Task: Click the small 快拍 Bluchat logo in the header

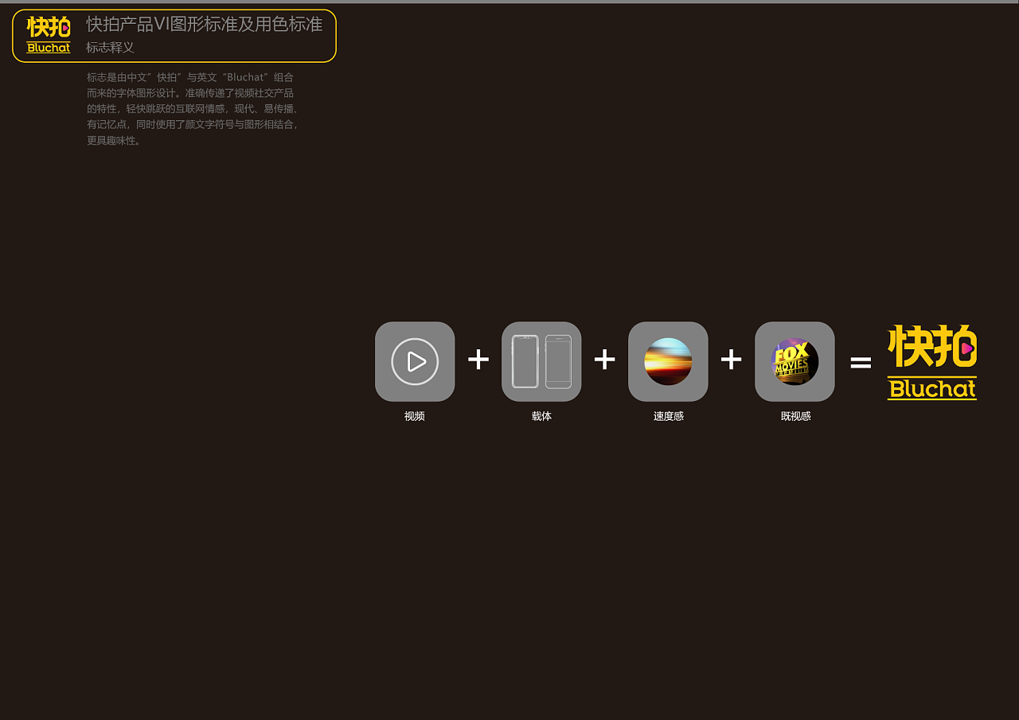Action: (x=49, y=36)
